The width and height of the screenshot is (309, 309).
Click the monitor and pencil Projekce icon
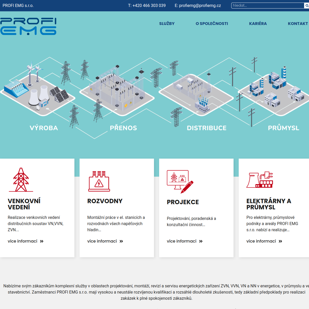coord(180,182)
